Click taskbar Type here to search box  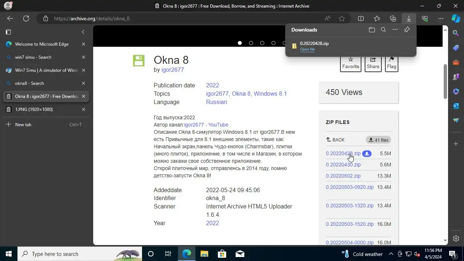click(x=80, y=254)
